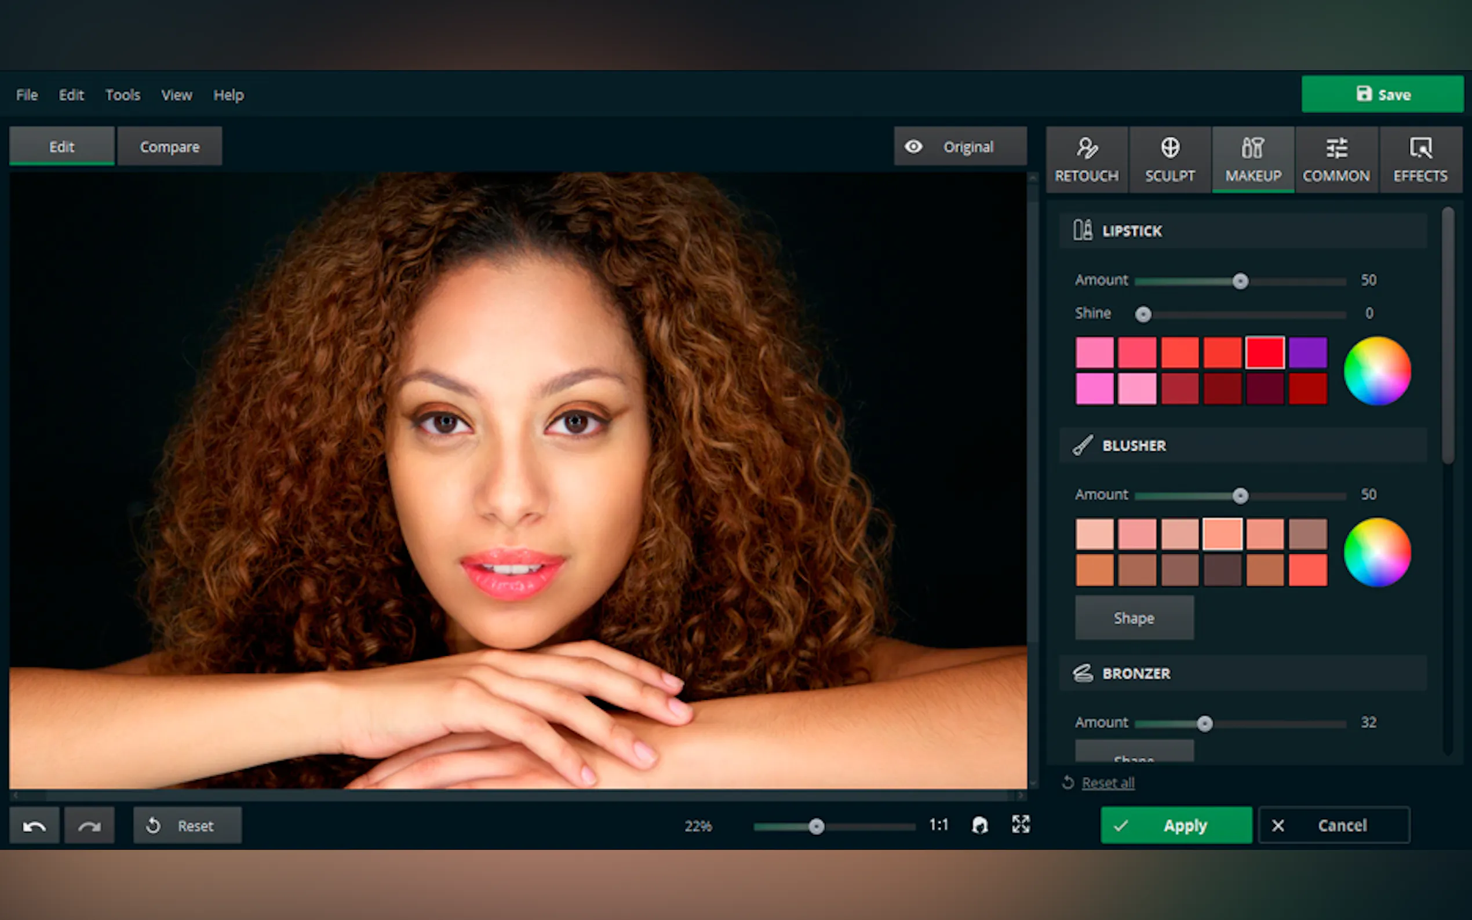The height and width of the screenshot is (920, 1472).
Task: Click the fit-to-screen expand icon
Action: click(1021, 824)
